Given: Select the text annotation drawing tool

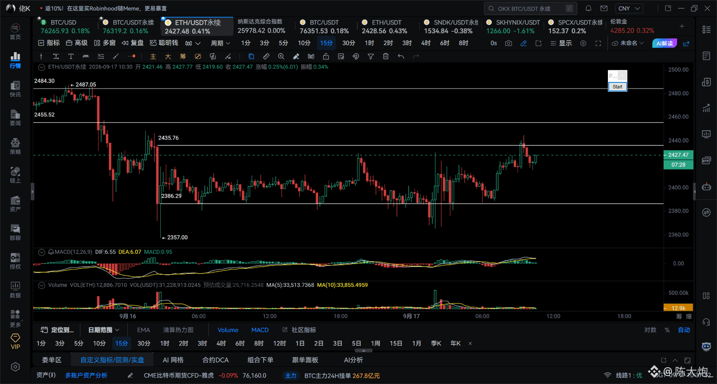Looking at the screenshot, I should pos(71,57).
